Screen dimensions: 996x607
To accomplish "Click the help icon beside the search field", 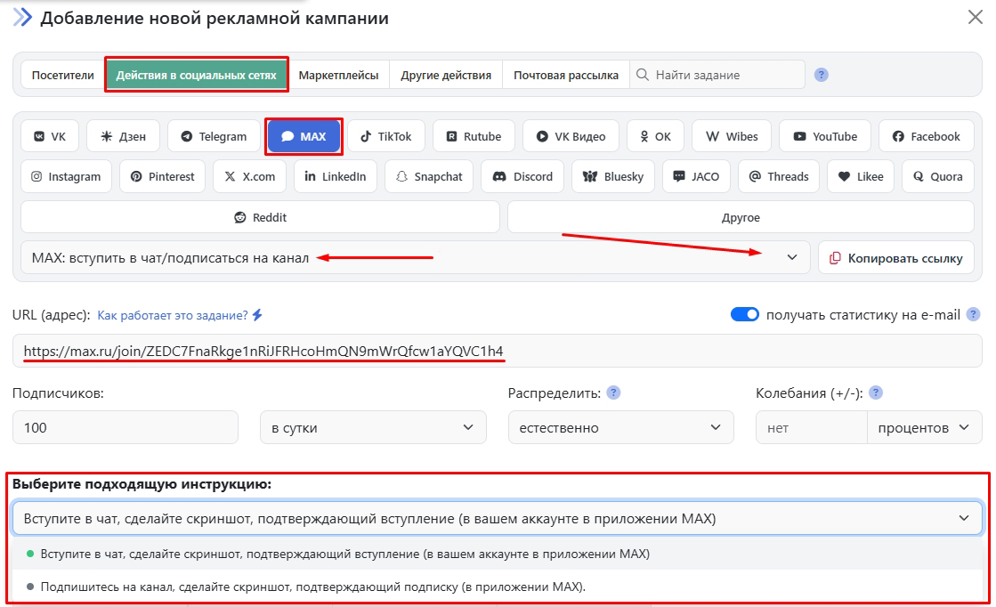I will tap(822, 75).
